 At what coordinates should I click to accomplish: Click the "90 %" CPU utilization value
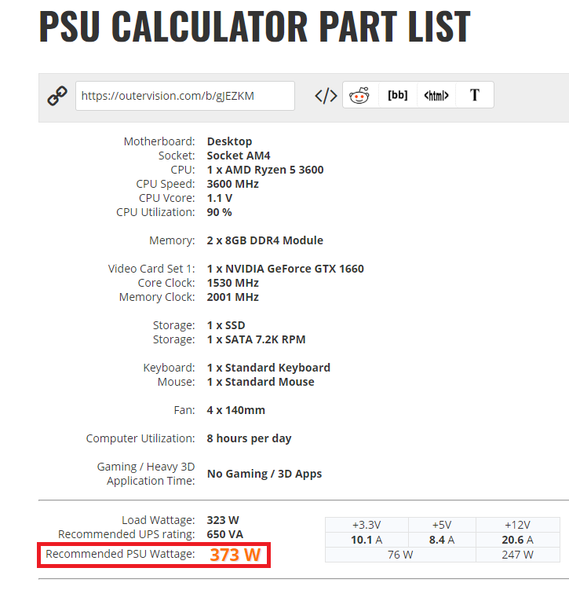click(219, 212)
